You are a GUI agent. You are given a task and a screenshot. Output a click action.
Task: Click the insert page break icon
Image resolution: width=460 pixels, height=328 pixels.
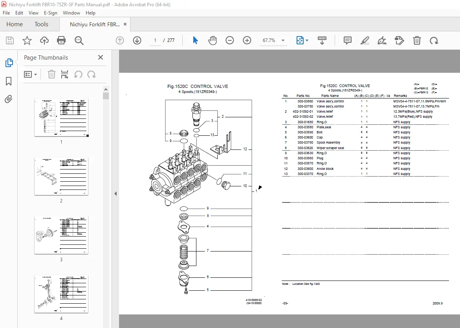click(64, 75)
